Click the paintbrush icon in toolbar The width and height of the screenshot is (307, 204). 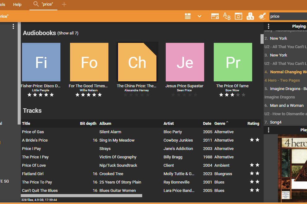click(x=262, y=16)
